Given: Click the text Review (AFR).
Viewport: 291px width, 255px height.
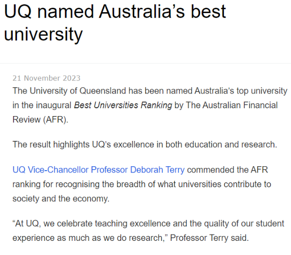Looking at the screenshot, I should 40,119.
